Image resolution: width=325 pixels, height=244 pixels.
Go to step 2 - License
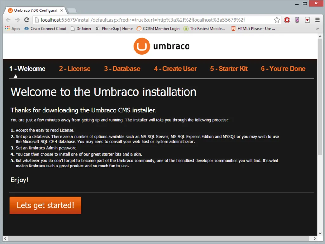pos(75,69)
